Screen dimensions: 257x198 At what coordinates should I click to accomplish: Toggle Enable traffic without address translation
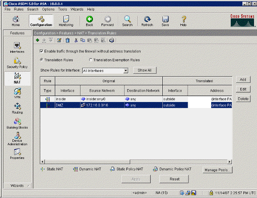coord(42,51)
